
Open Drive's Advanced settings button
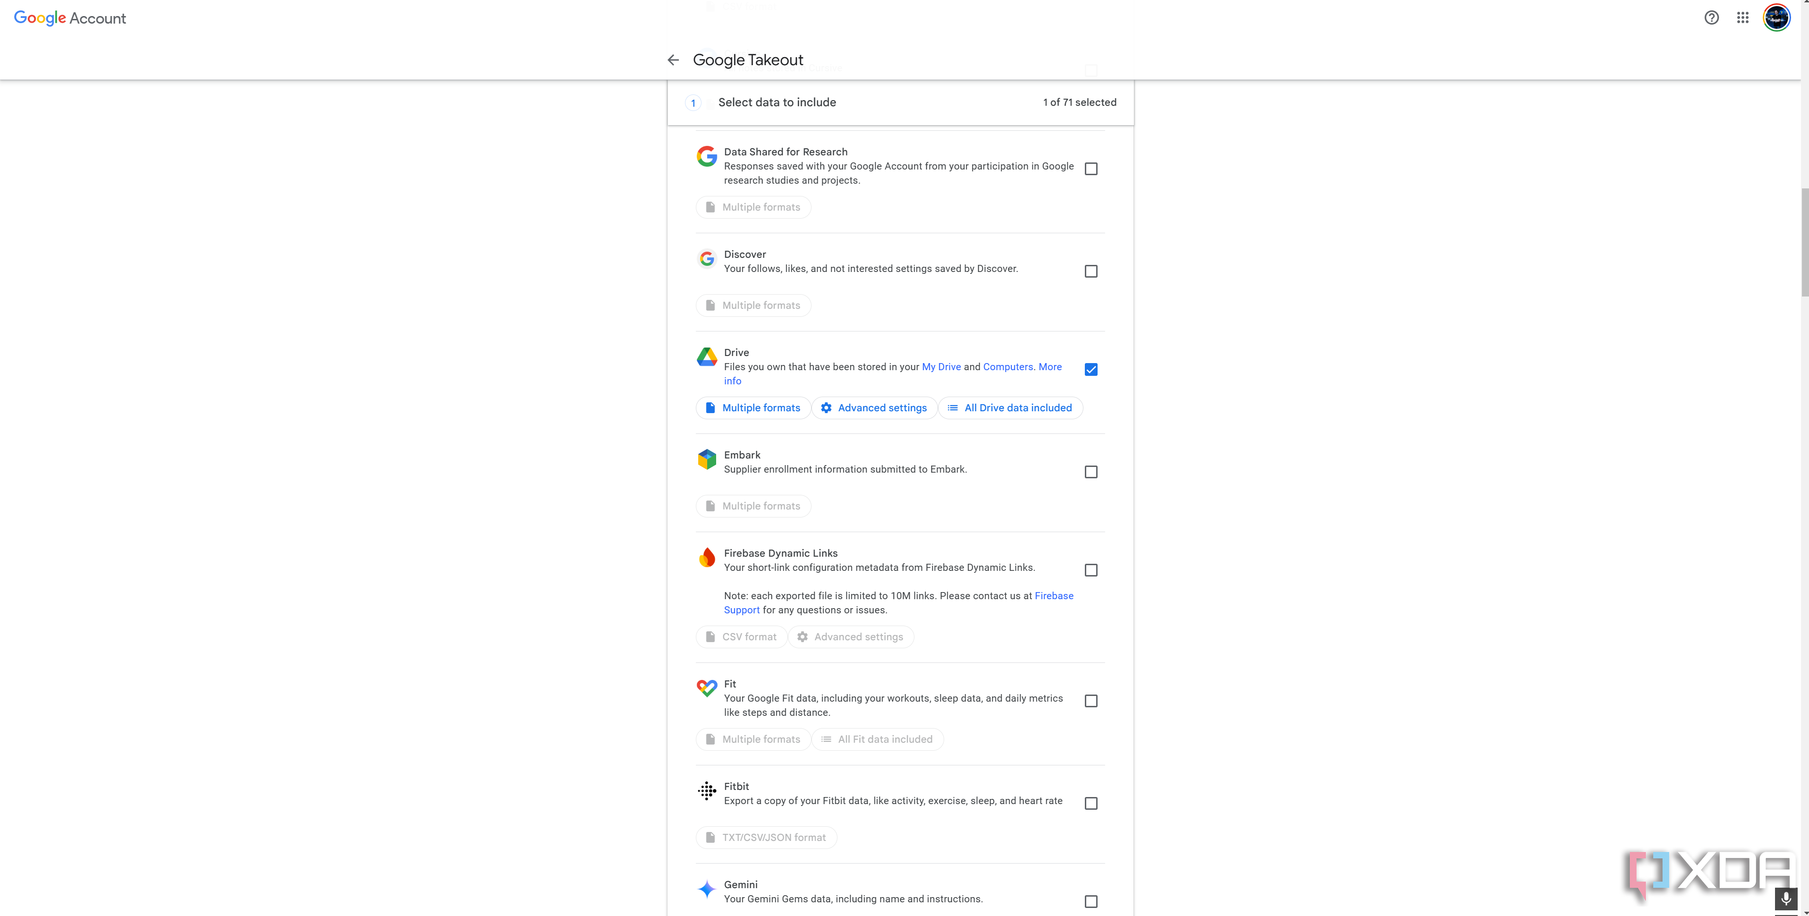pos(874,408)
